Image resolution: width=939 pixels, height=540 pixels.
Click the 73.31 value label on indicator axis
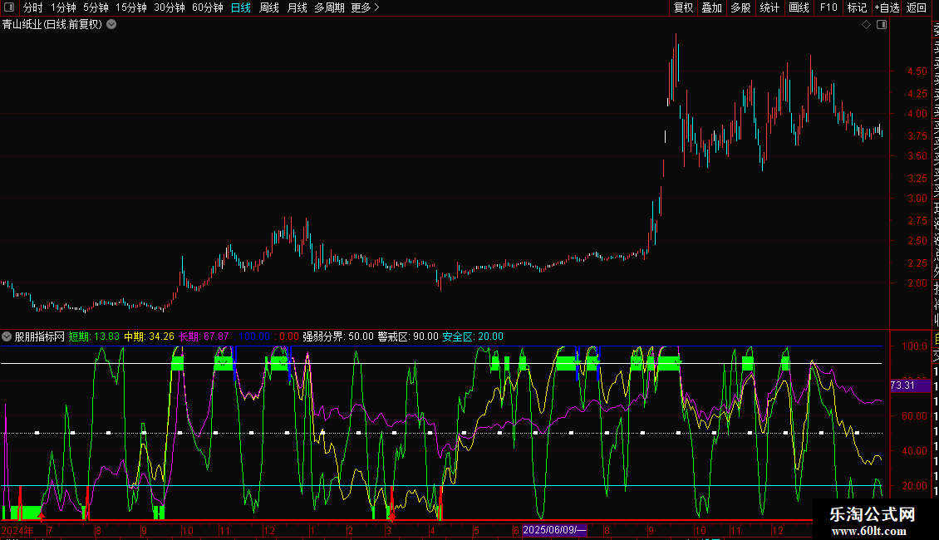(902, 385)
